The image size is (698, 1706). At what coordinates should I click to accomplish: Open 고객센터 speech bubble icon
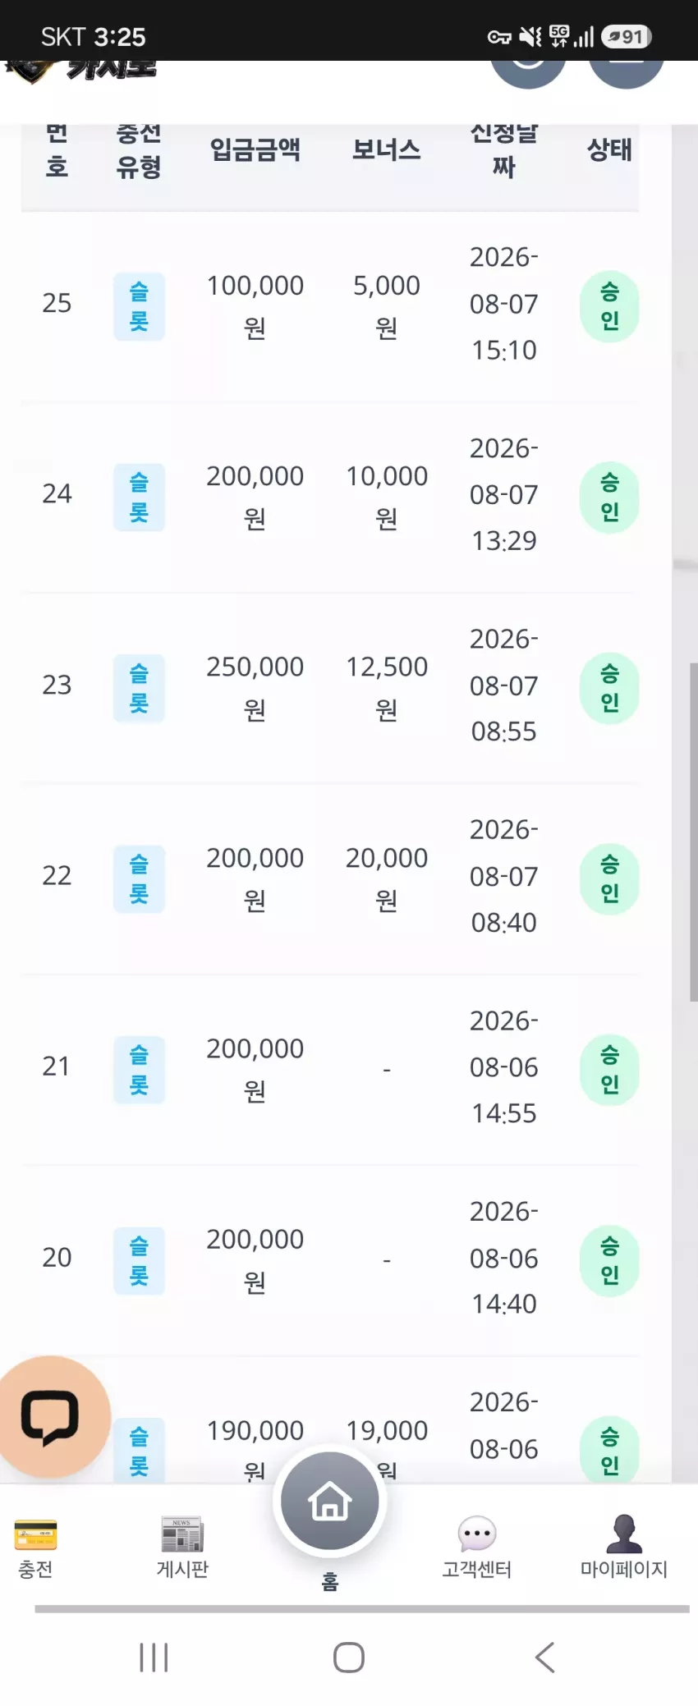click(477, 1534)
